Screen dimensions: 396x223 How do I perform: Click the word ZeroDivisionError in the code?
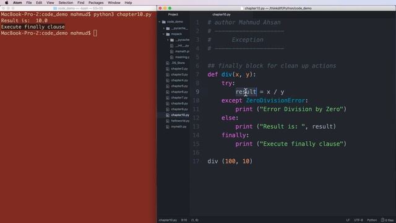(x=275, y=100)
